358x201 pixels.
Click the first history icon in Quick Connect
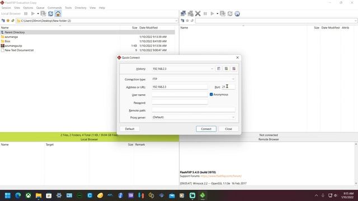(219, 69)
